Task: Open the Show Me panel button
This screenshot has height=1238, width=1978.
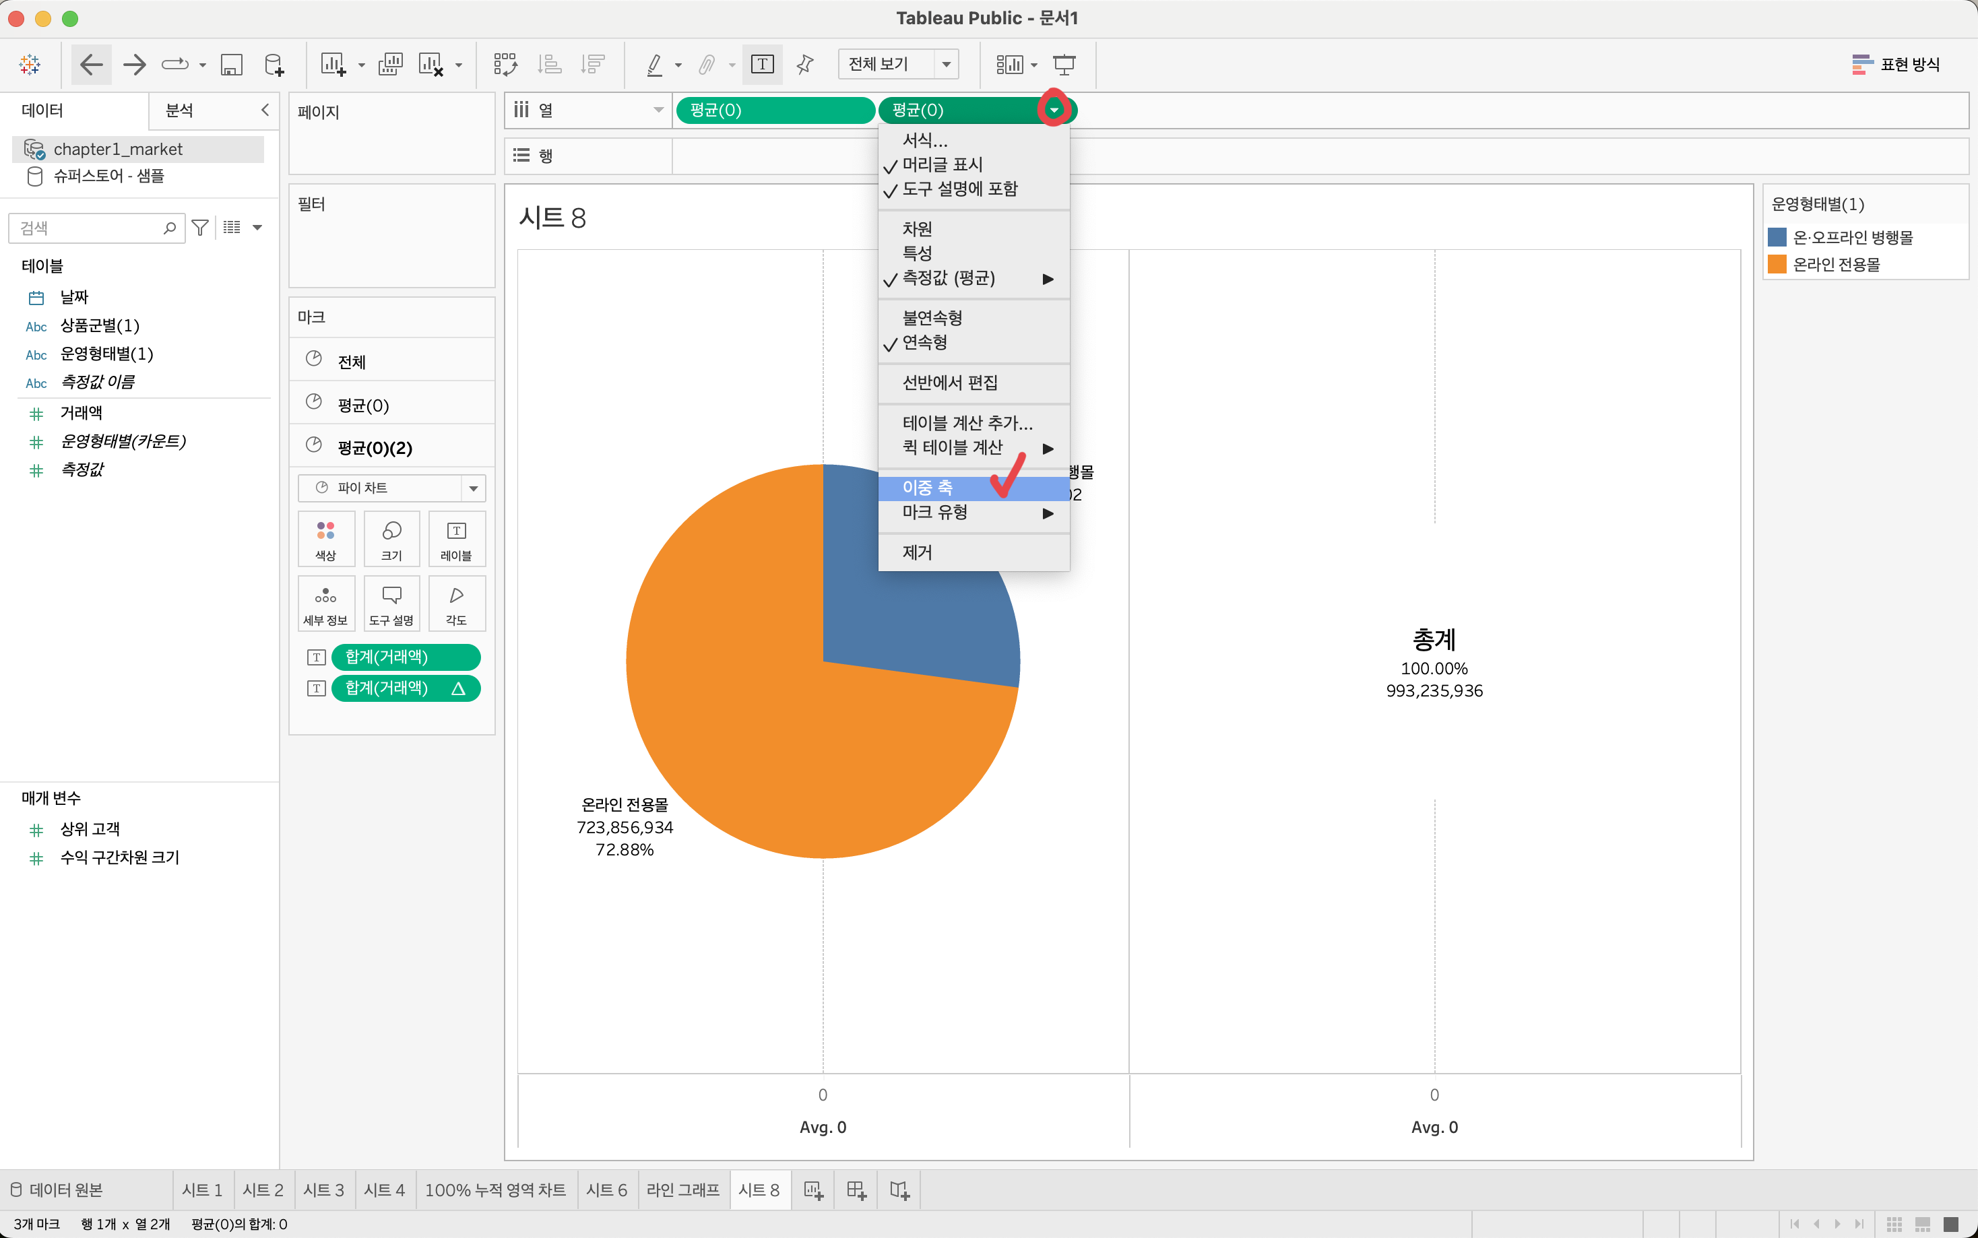Action: 1895,64
